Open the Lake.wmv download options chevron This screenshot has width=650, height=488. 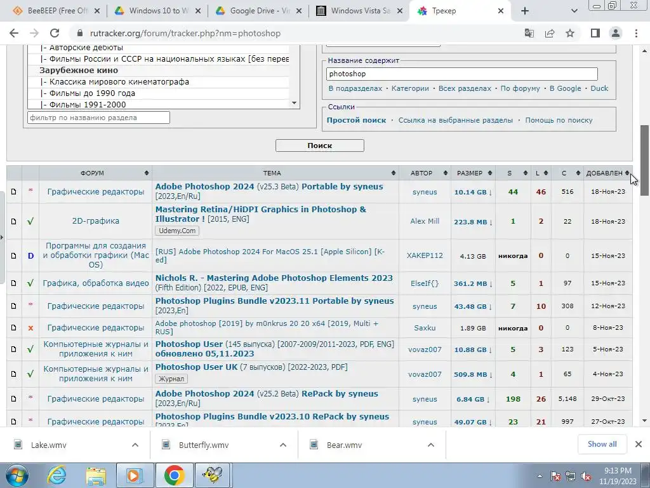pos(135,445)
